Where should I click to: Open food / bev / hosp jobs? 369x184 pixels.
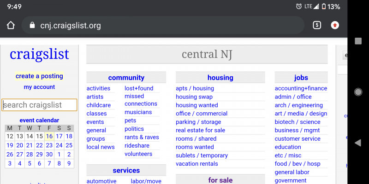pyautogui.click(x=298, y=164)
